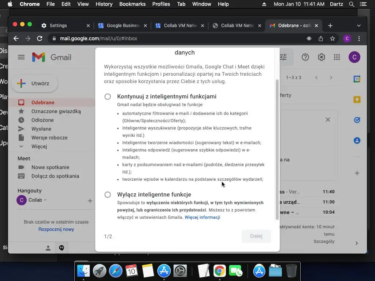375x281 pixels.
Task: Open Google Calendar side panel icon
Action: point(357,79)
